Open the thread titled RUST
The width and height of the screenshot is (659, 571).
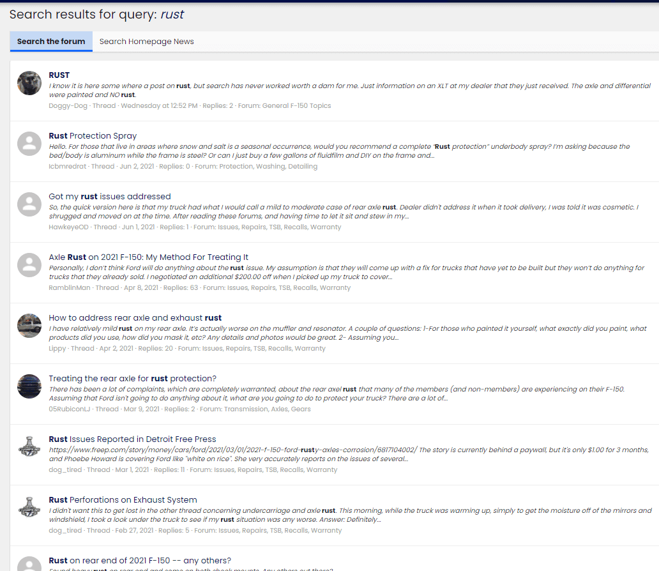pyautogui.click(x=59, y=75)
